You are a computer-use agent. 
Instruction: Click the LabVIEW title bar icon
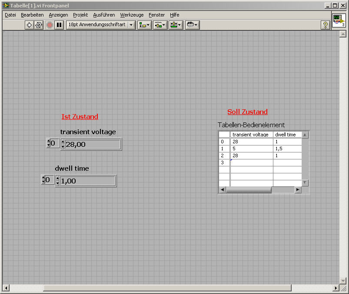tap(6, 6)
